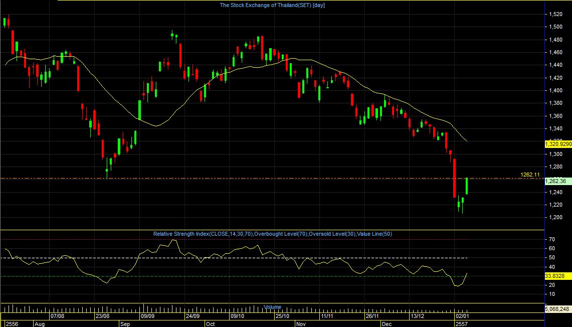
Task: Click the '23/08' date marker
Action: pyautogui.click(x=102, y=315)
